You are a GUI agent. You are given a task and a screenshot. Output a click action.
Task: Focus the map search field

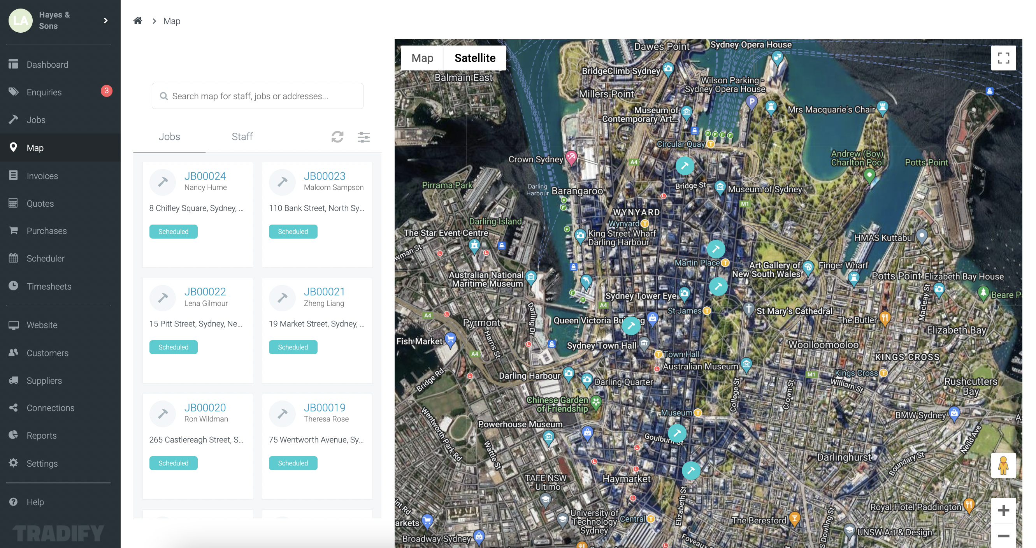257,96
